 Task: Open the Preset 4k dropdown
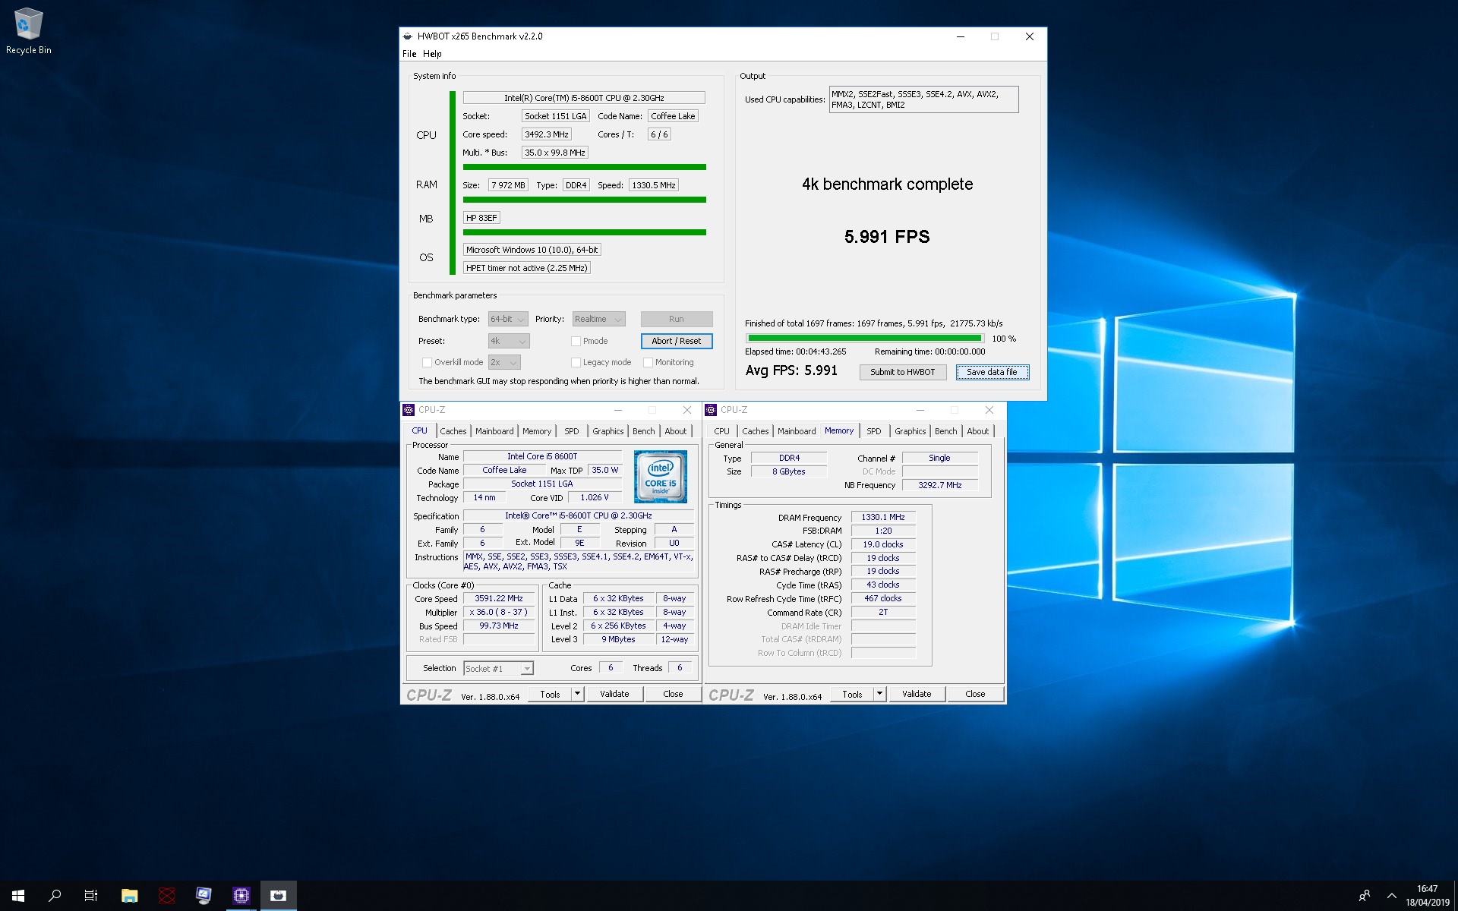(x=509, y=342)
